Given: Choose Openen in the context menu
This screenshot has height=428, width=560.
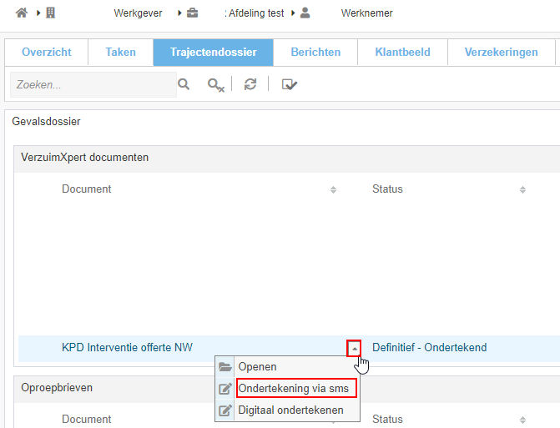Looking at the screenshot, I should point(257,366).
